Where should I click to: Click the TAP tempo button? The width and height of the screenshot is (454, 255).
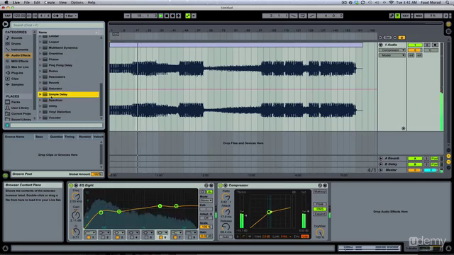pos(8,16)
